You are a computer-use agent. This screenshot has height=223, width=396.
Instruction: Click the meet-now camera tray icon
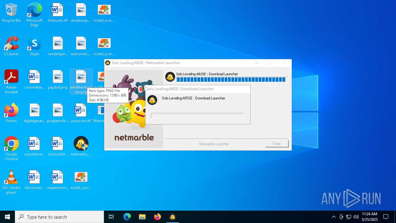(x=341, y=217)
